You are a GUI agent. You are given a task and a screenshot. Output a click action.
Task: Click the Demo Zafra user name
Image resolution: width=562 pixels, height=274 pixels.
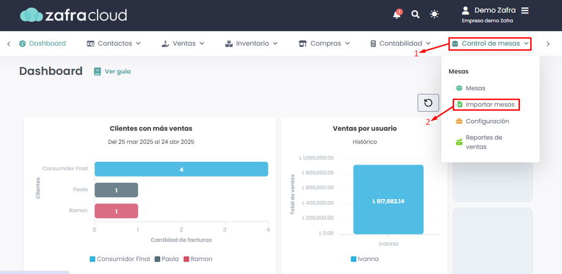coord(495,10)
